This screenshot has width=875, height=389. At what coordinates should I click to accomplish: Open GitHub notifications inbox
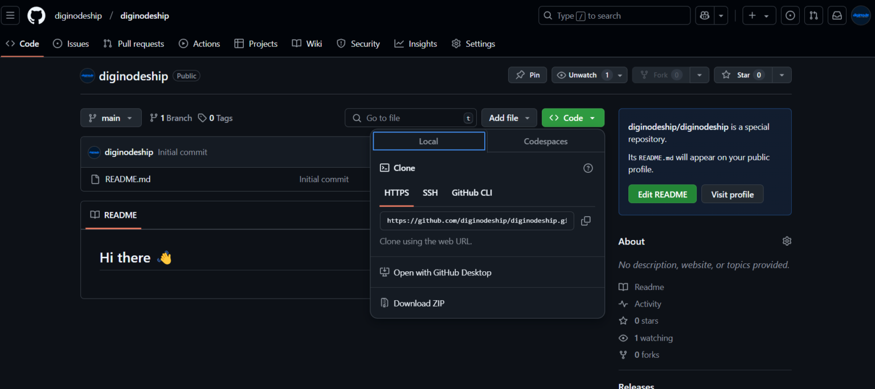point(837,15)
